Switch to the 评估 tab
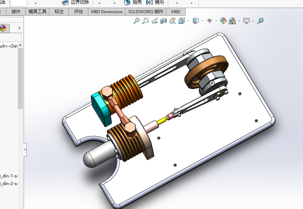 click(79, 11)
